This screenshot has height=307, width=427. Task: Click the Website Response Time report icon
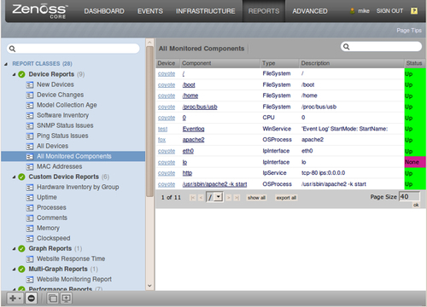30,259
